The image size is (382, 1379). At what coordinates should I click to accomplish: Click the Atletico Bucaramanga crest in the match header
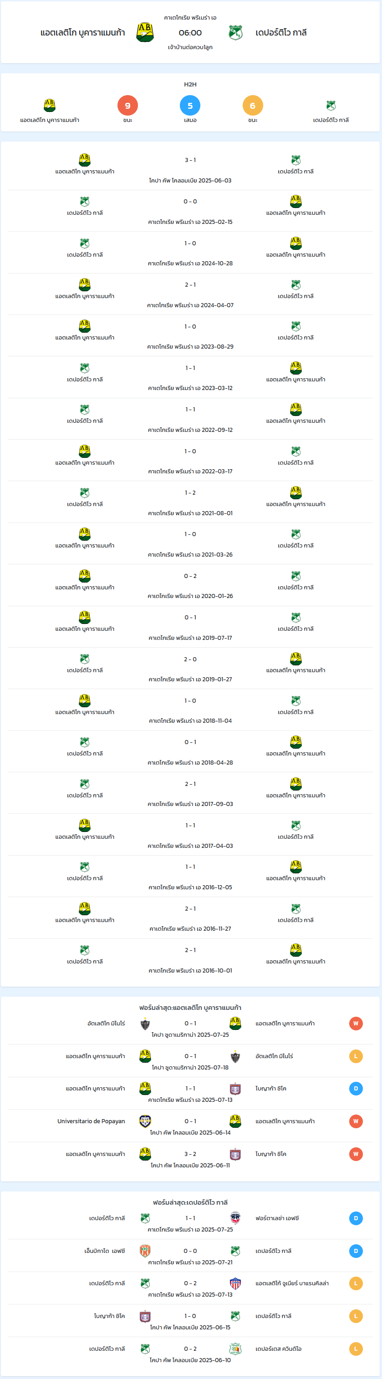click(145, 33)
